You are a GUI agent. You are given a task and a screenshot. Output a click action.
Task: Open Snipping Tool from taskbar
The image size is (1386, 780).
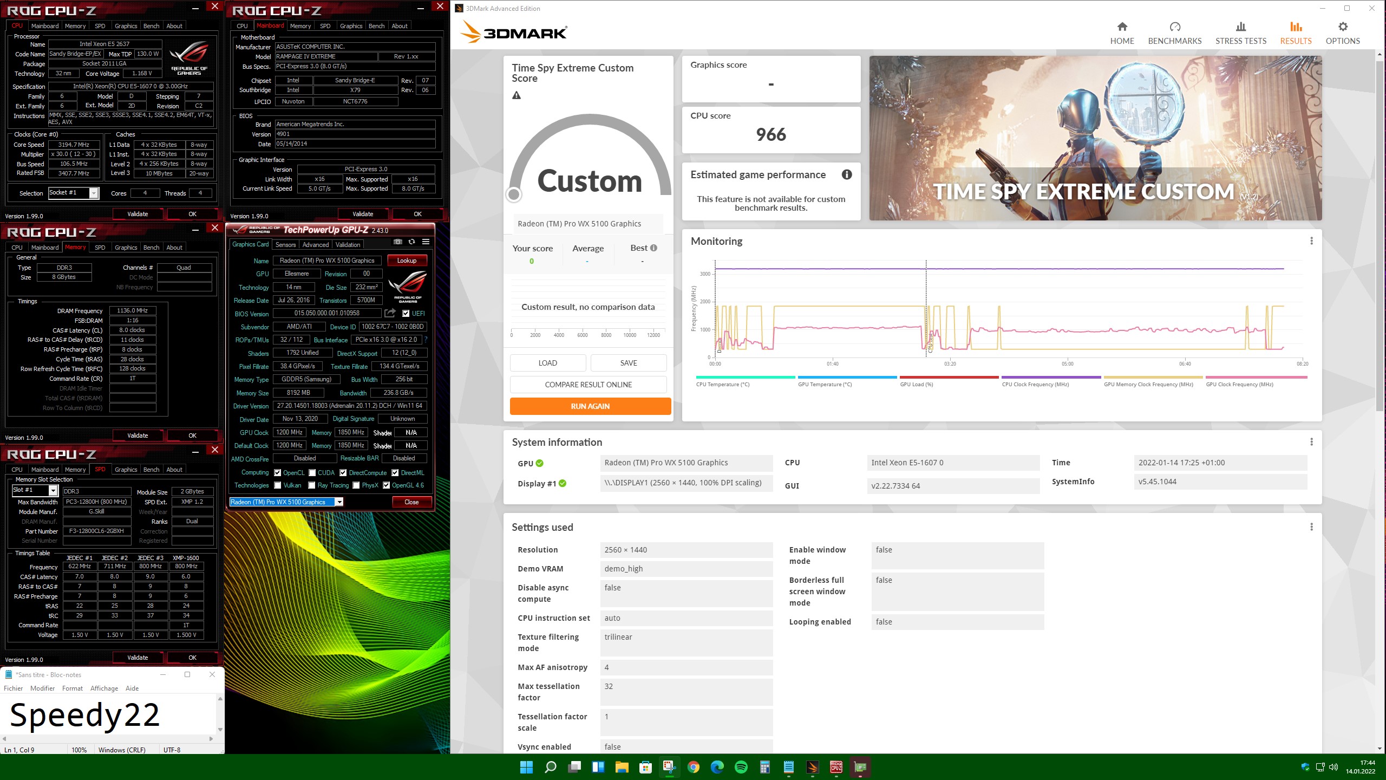[670, 767]
